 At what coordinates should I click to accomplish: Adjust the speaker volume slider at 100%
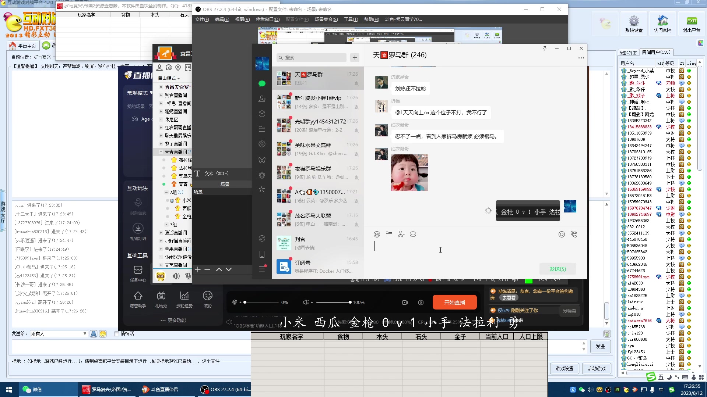pos(350,302)
